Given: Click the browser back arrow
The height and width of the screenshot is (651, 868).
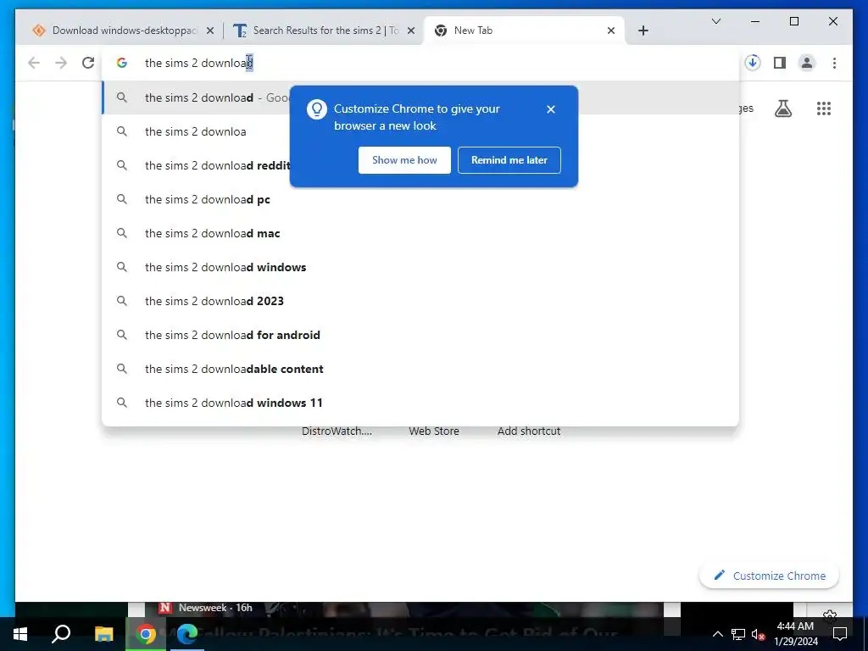Looking at the screenshot, I should (34, 63).
